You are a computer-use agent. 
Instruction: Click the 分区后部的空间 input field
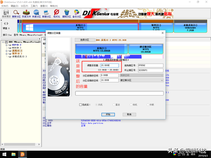pyautogui.click(x=109, y=80)
